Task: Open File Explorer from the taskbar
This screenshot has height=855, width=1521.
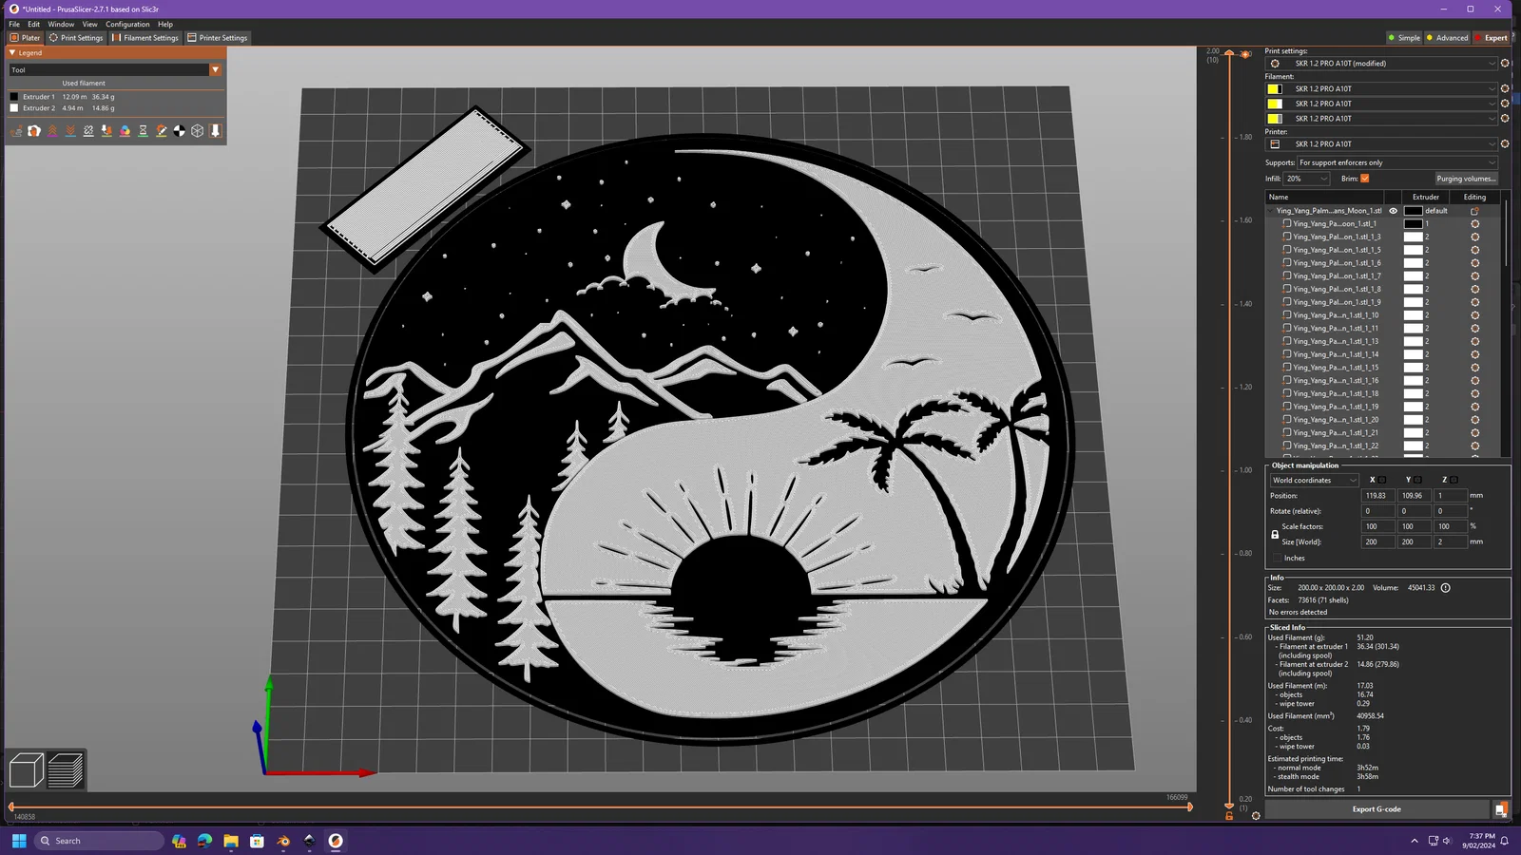Action: pyautogui.click(x=231, y=841)
